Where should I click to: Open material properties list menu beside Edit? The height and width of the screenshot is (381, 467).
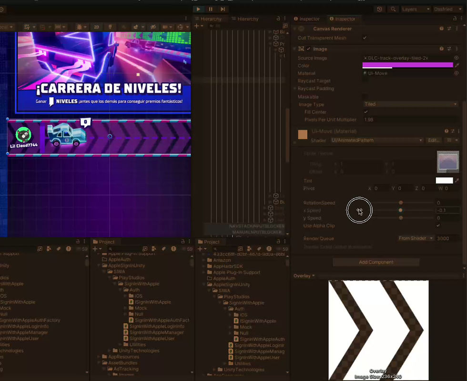pyautogui.click(x=452, y=140)
